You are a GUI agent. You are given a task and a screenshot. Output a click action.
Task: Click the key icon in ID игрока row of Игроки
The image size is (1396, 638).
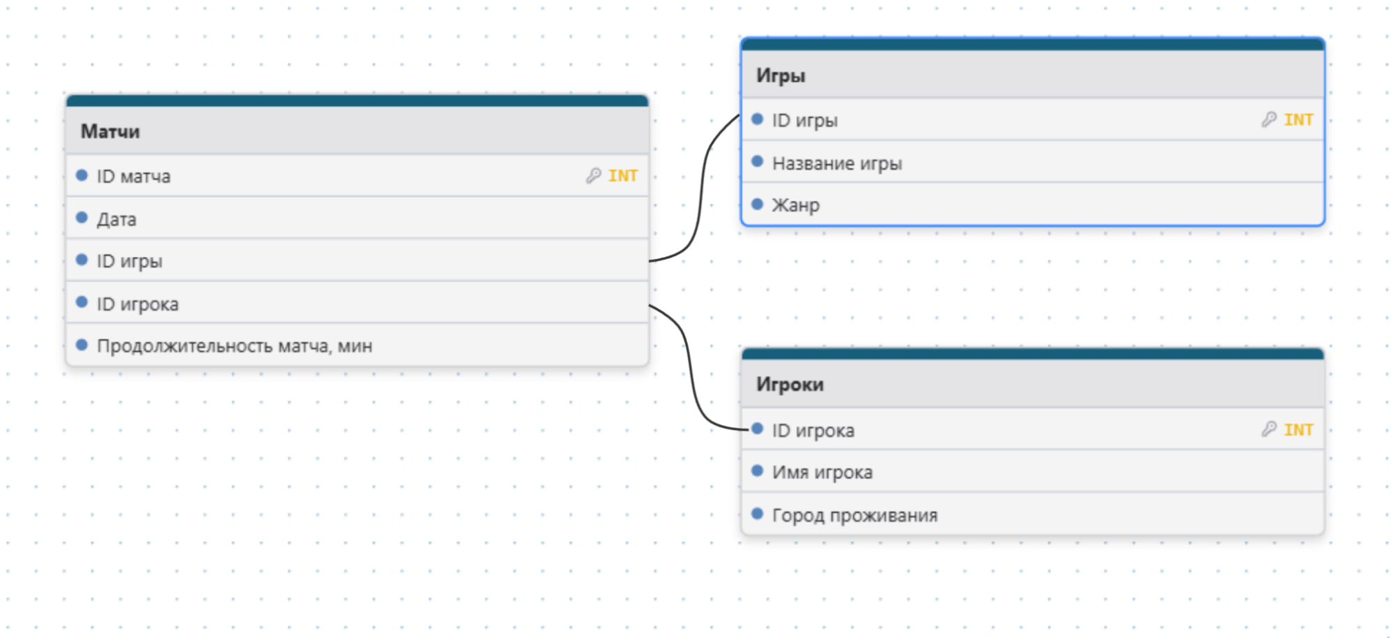pos(1269,429)
